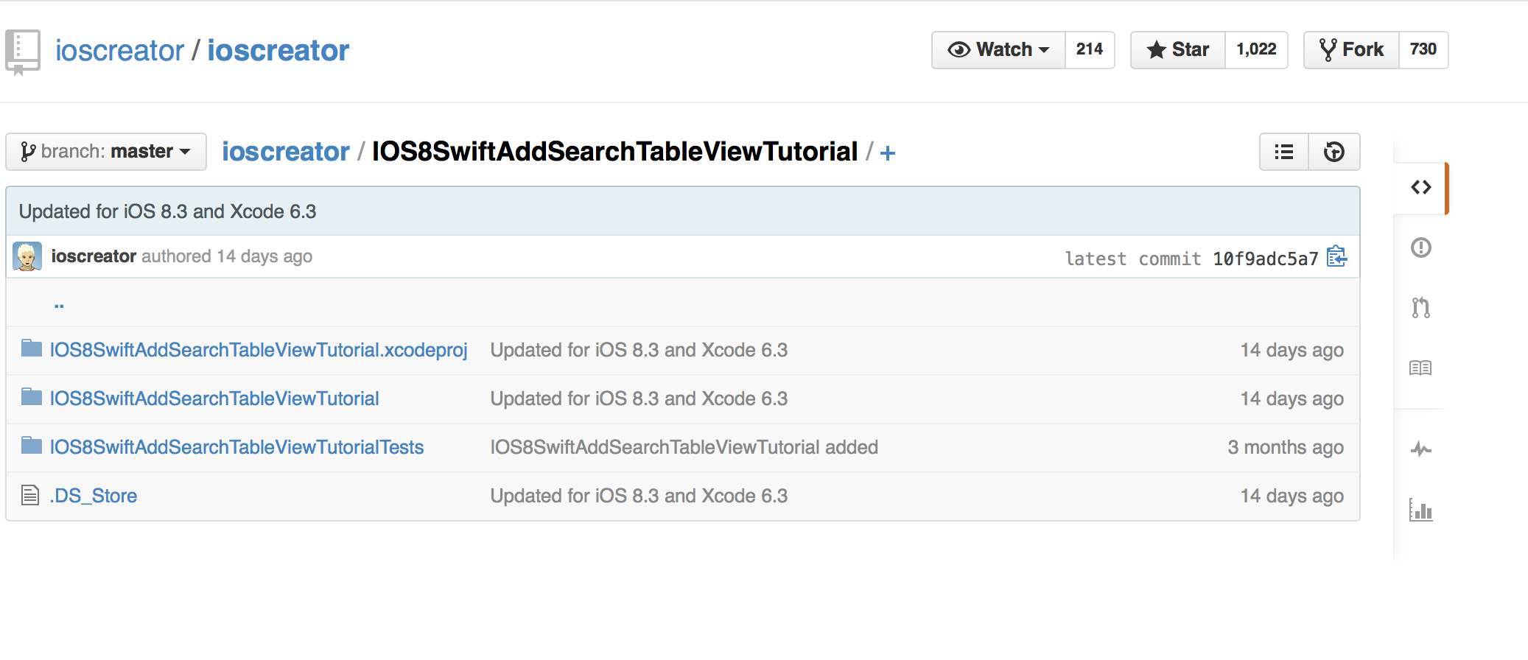Click the history clock icon button
Viewport: 1528px width, 660px height.
click(1334, 152)
